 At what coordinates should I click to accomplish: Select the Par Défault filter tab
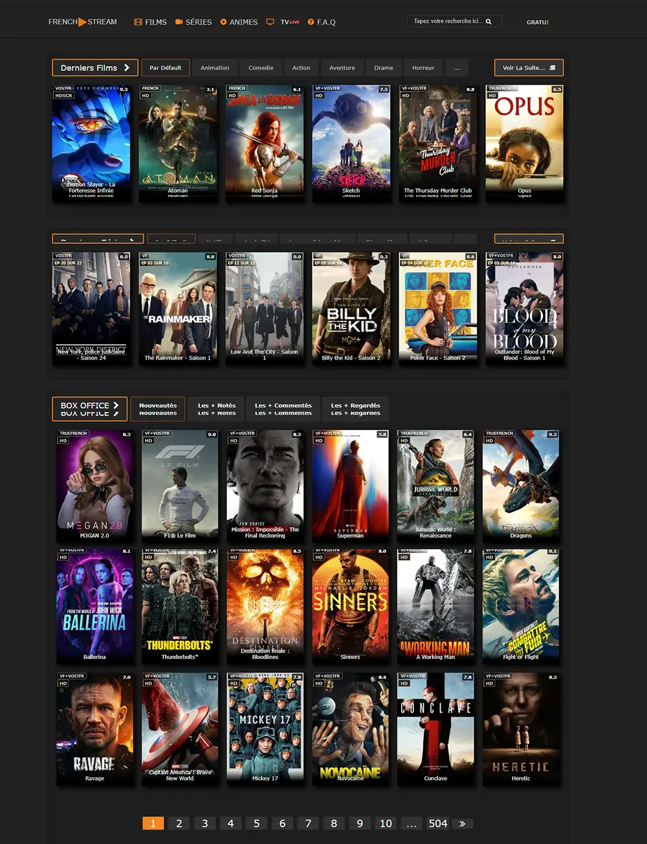(x=166, y=68)
